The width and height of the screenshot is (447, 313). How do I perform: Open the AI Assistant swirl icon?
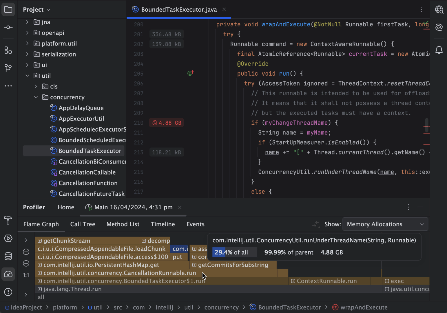pos(439,27)
